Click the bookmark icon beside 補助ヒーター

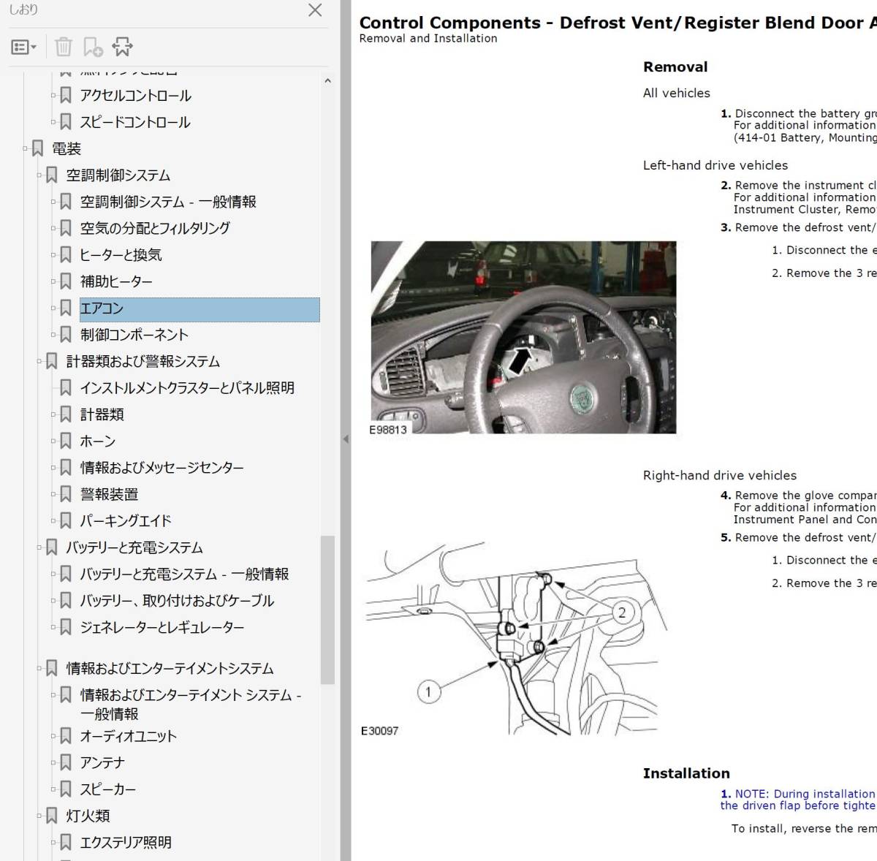point(66,281)
